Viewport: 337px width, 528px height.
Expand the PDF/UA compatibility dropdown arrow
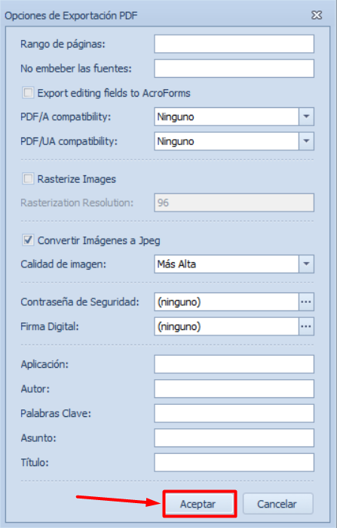click(306, 141)
